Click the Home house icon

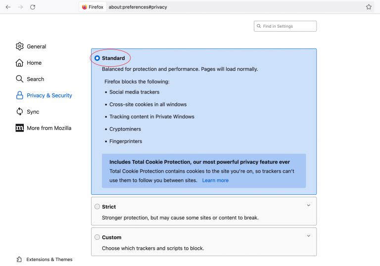[20, 63]
